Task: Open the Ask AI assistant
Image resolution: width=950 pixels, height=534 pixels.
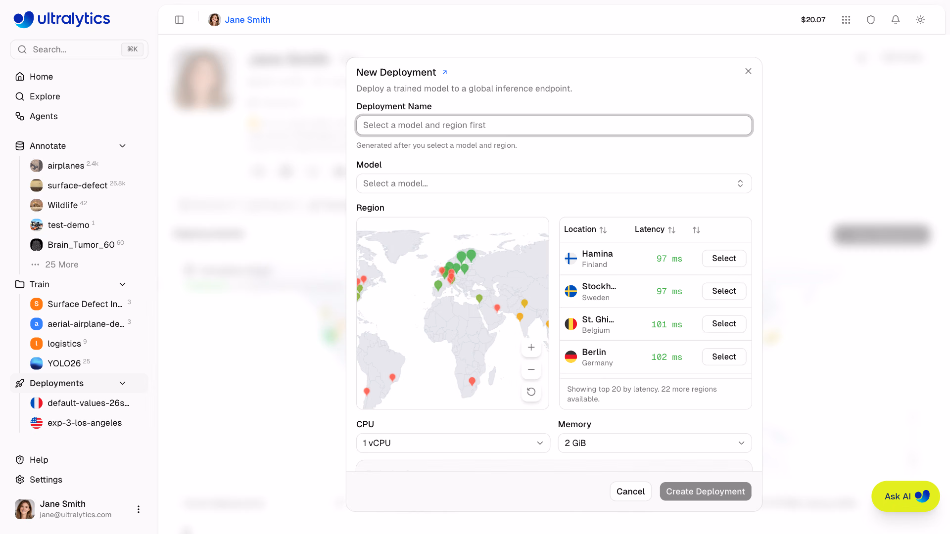Action: (x=905, y=496)
